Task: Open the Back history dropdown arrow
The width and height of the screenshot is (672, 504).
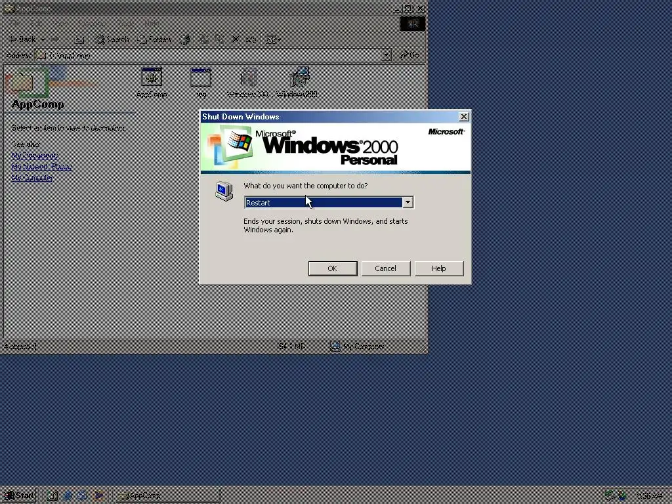Action: pos(43,39)
